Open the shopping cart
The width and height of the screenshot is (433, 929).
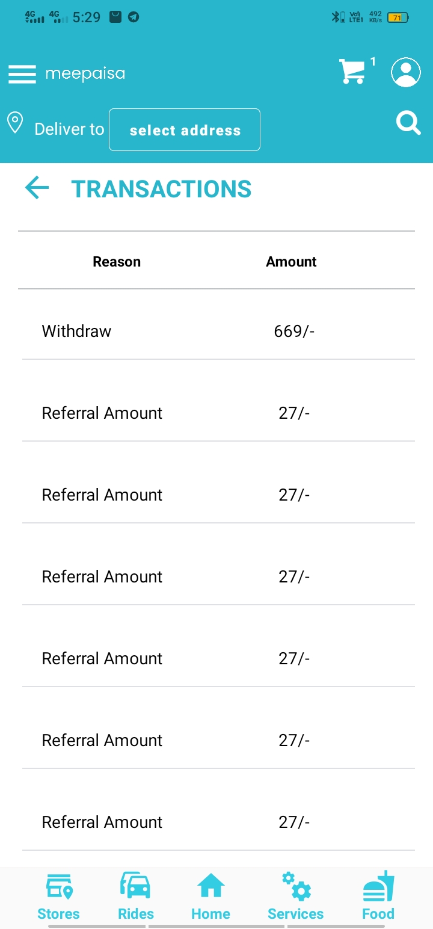(352, 71)
